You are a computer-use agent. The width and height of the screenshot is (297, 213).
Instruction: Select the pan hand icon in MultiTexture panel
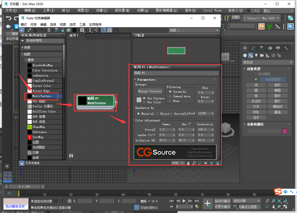tap(188, 163)
